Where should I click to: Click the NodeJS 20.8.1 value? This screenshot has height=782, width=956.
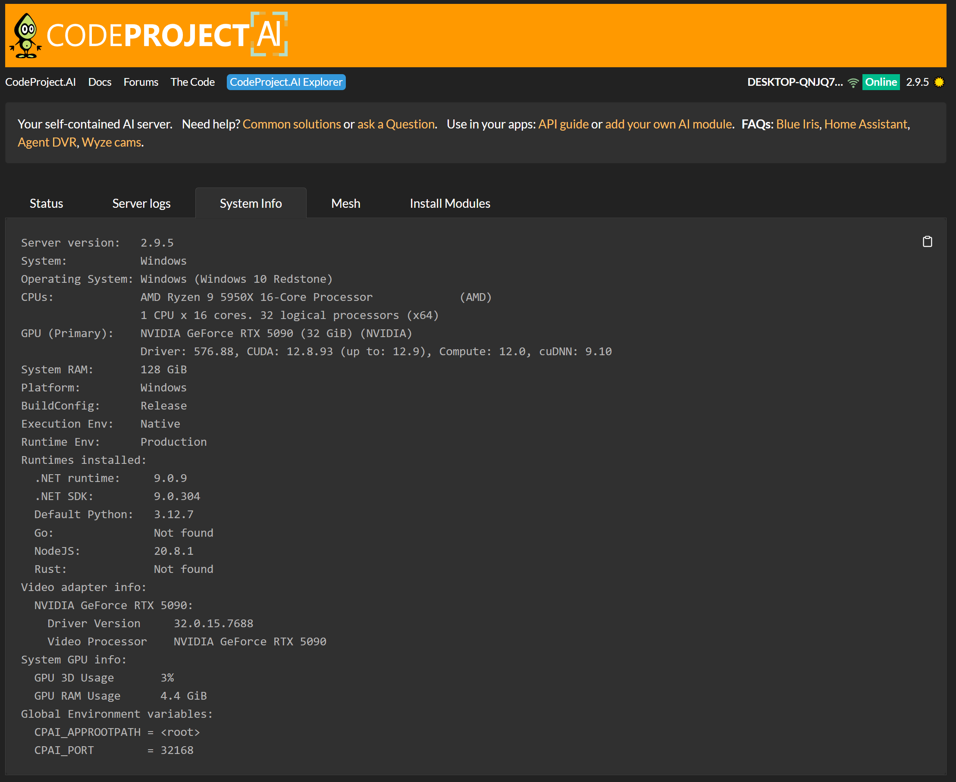click(173, 551)
